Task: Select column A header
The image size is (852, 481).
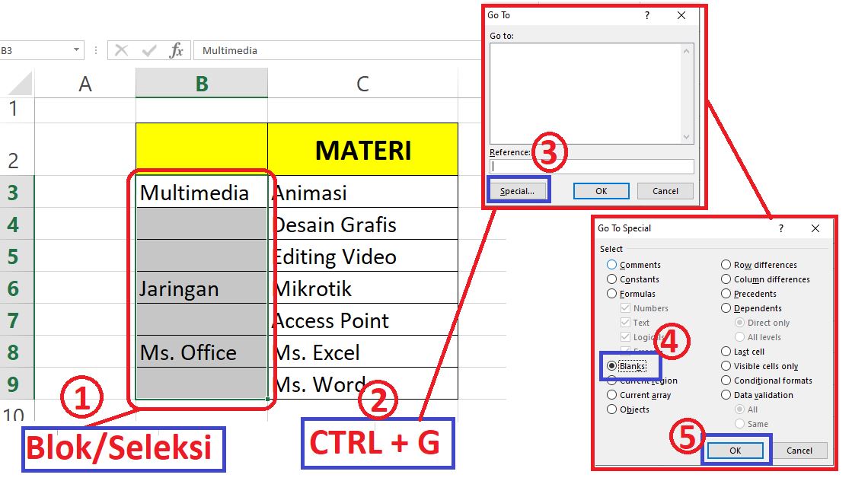Action: [85, 84]
